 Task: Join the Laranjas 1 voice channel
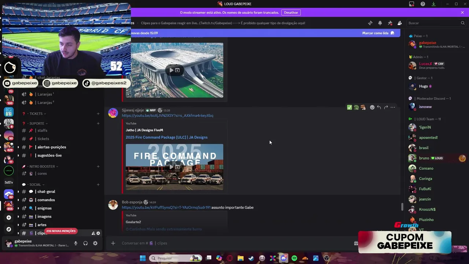61,94
